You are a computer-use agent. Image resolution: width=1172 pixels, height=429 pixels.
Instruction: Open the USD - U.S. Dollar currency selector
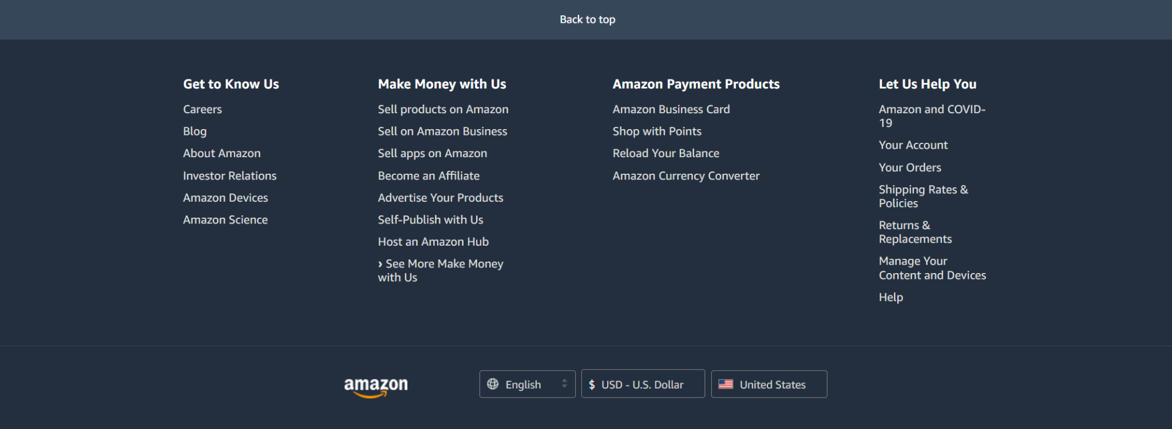click(x=643, y=384)
